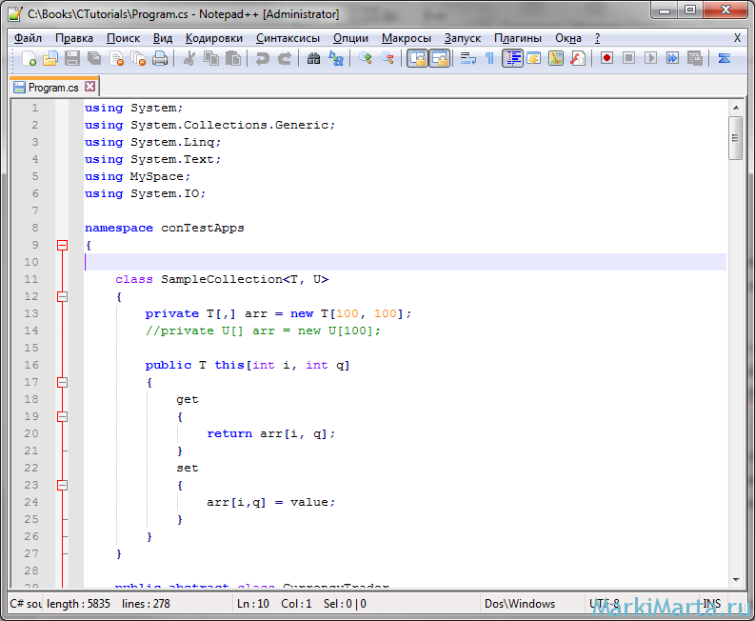Show all characters pilcrow icon
This screenshot has height=621, width=755.
(x=489, y=59)
